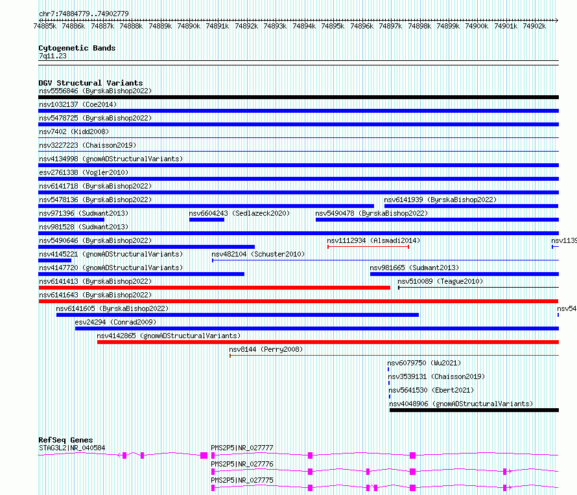Click nsv7402 (Kidd2008) variant label
Image resolution: width=577 pixels, height=495 pixels.
coord(74,132)
